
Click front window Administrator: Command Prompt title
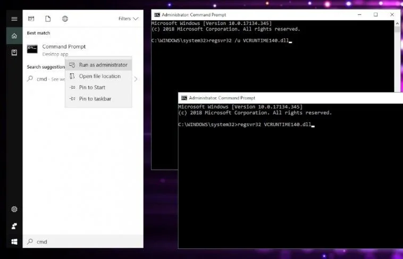(x=222, y=98)
